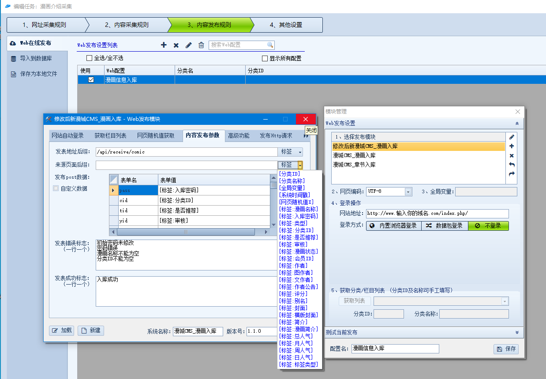Uncheck the 使用 box for 漫画信息入库
Screen dimensions: 546x379
coord(91,80)
